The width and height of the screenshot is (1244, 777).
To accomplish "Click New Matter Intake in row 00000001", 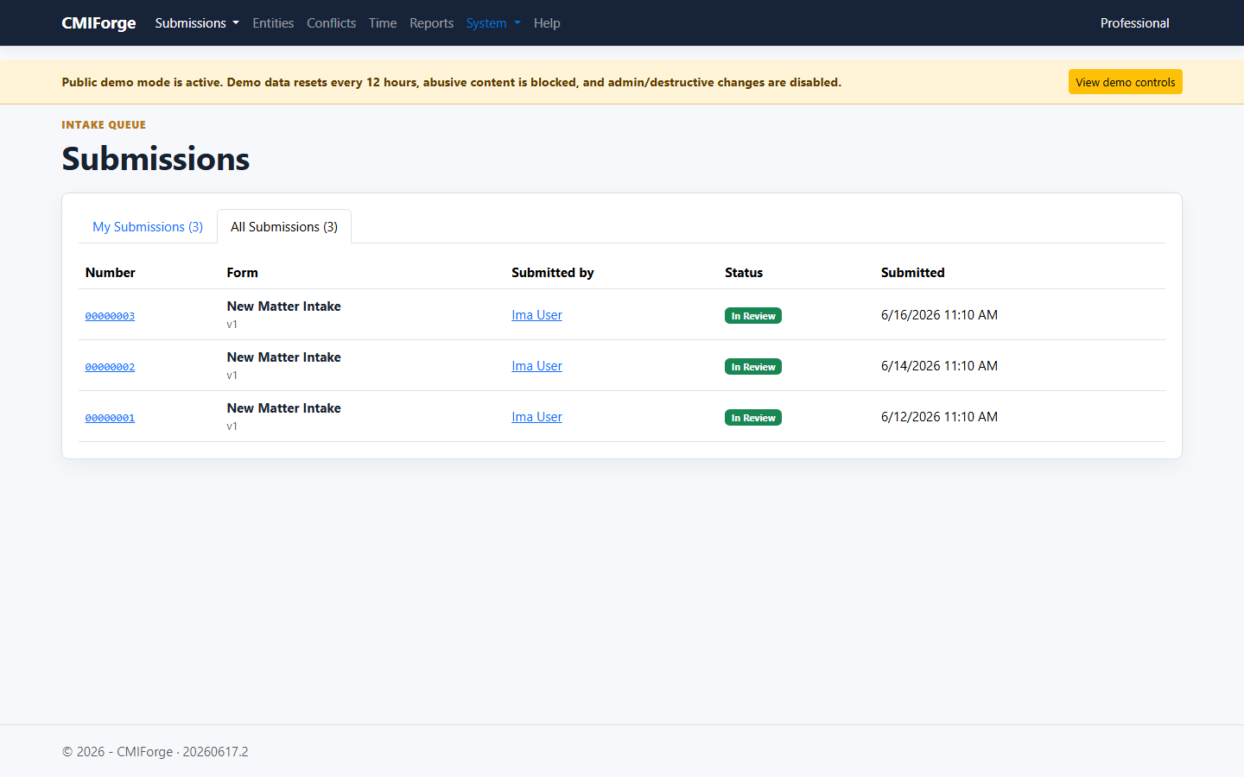I will 283,408.
